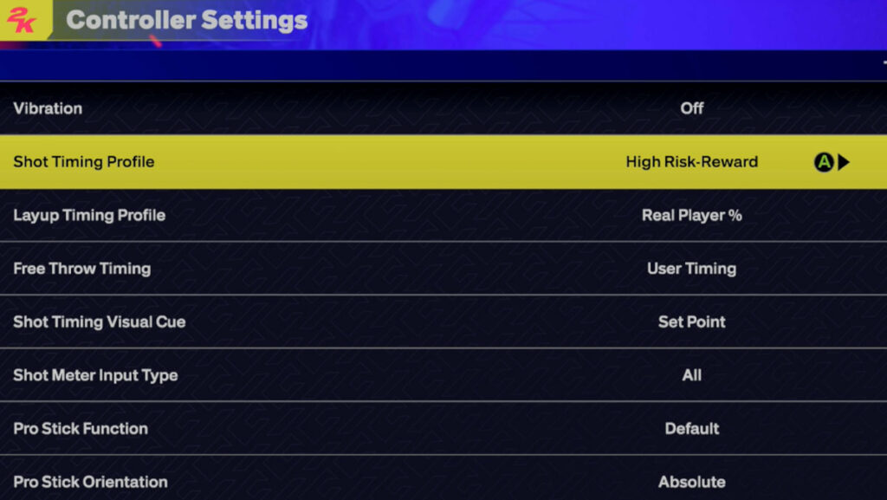This screenshot has width=887, height=500.
Task: Click the High Risk-Reward label
Action: click(x=693, y=162)
